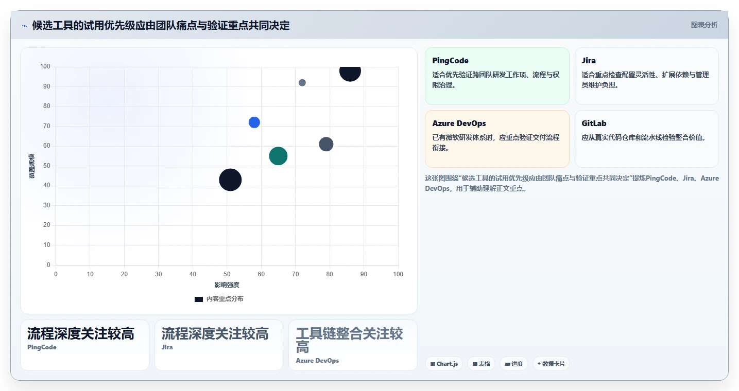Click the 影响强度 x-axis title
Image resolution: width=739 pixels, height=391 pixels.
click(x=227, y=285)
